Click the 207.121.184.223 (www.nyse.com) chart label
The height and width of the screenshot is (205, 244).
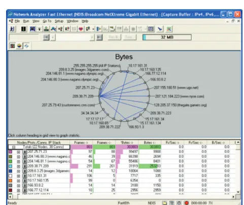[180, 96]
